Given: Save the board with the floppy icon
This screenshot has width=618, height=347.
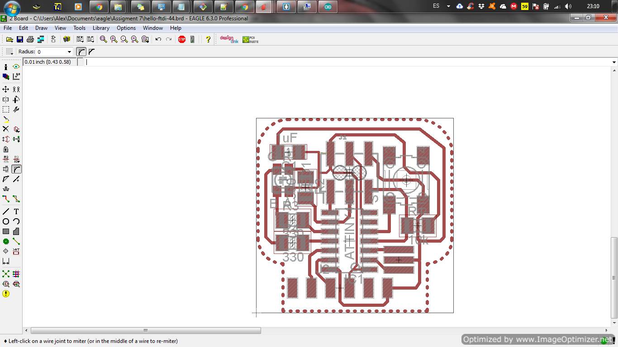Looking at the screenshot, I should point(19,39).
